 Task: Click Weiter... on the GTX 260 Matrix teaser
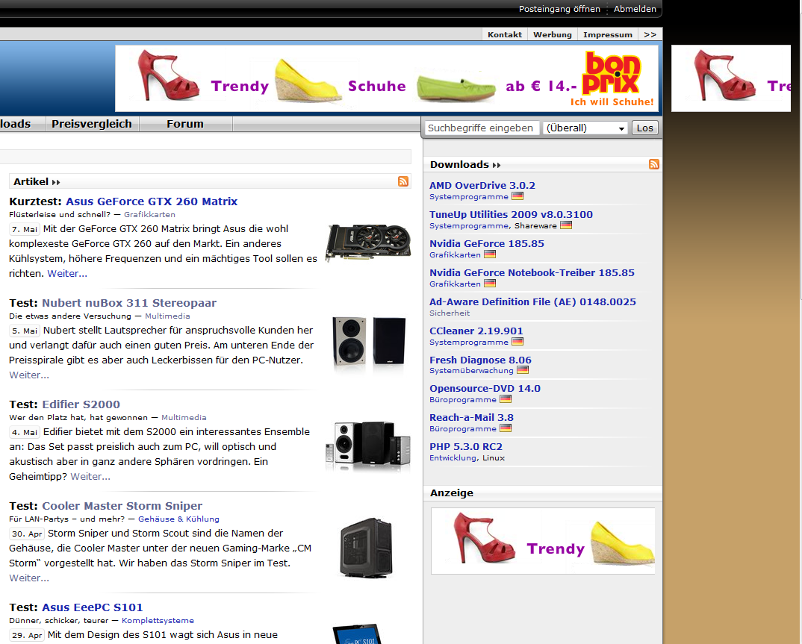[67, 273]
